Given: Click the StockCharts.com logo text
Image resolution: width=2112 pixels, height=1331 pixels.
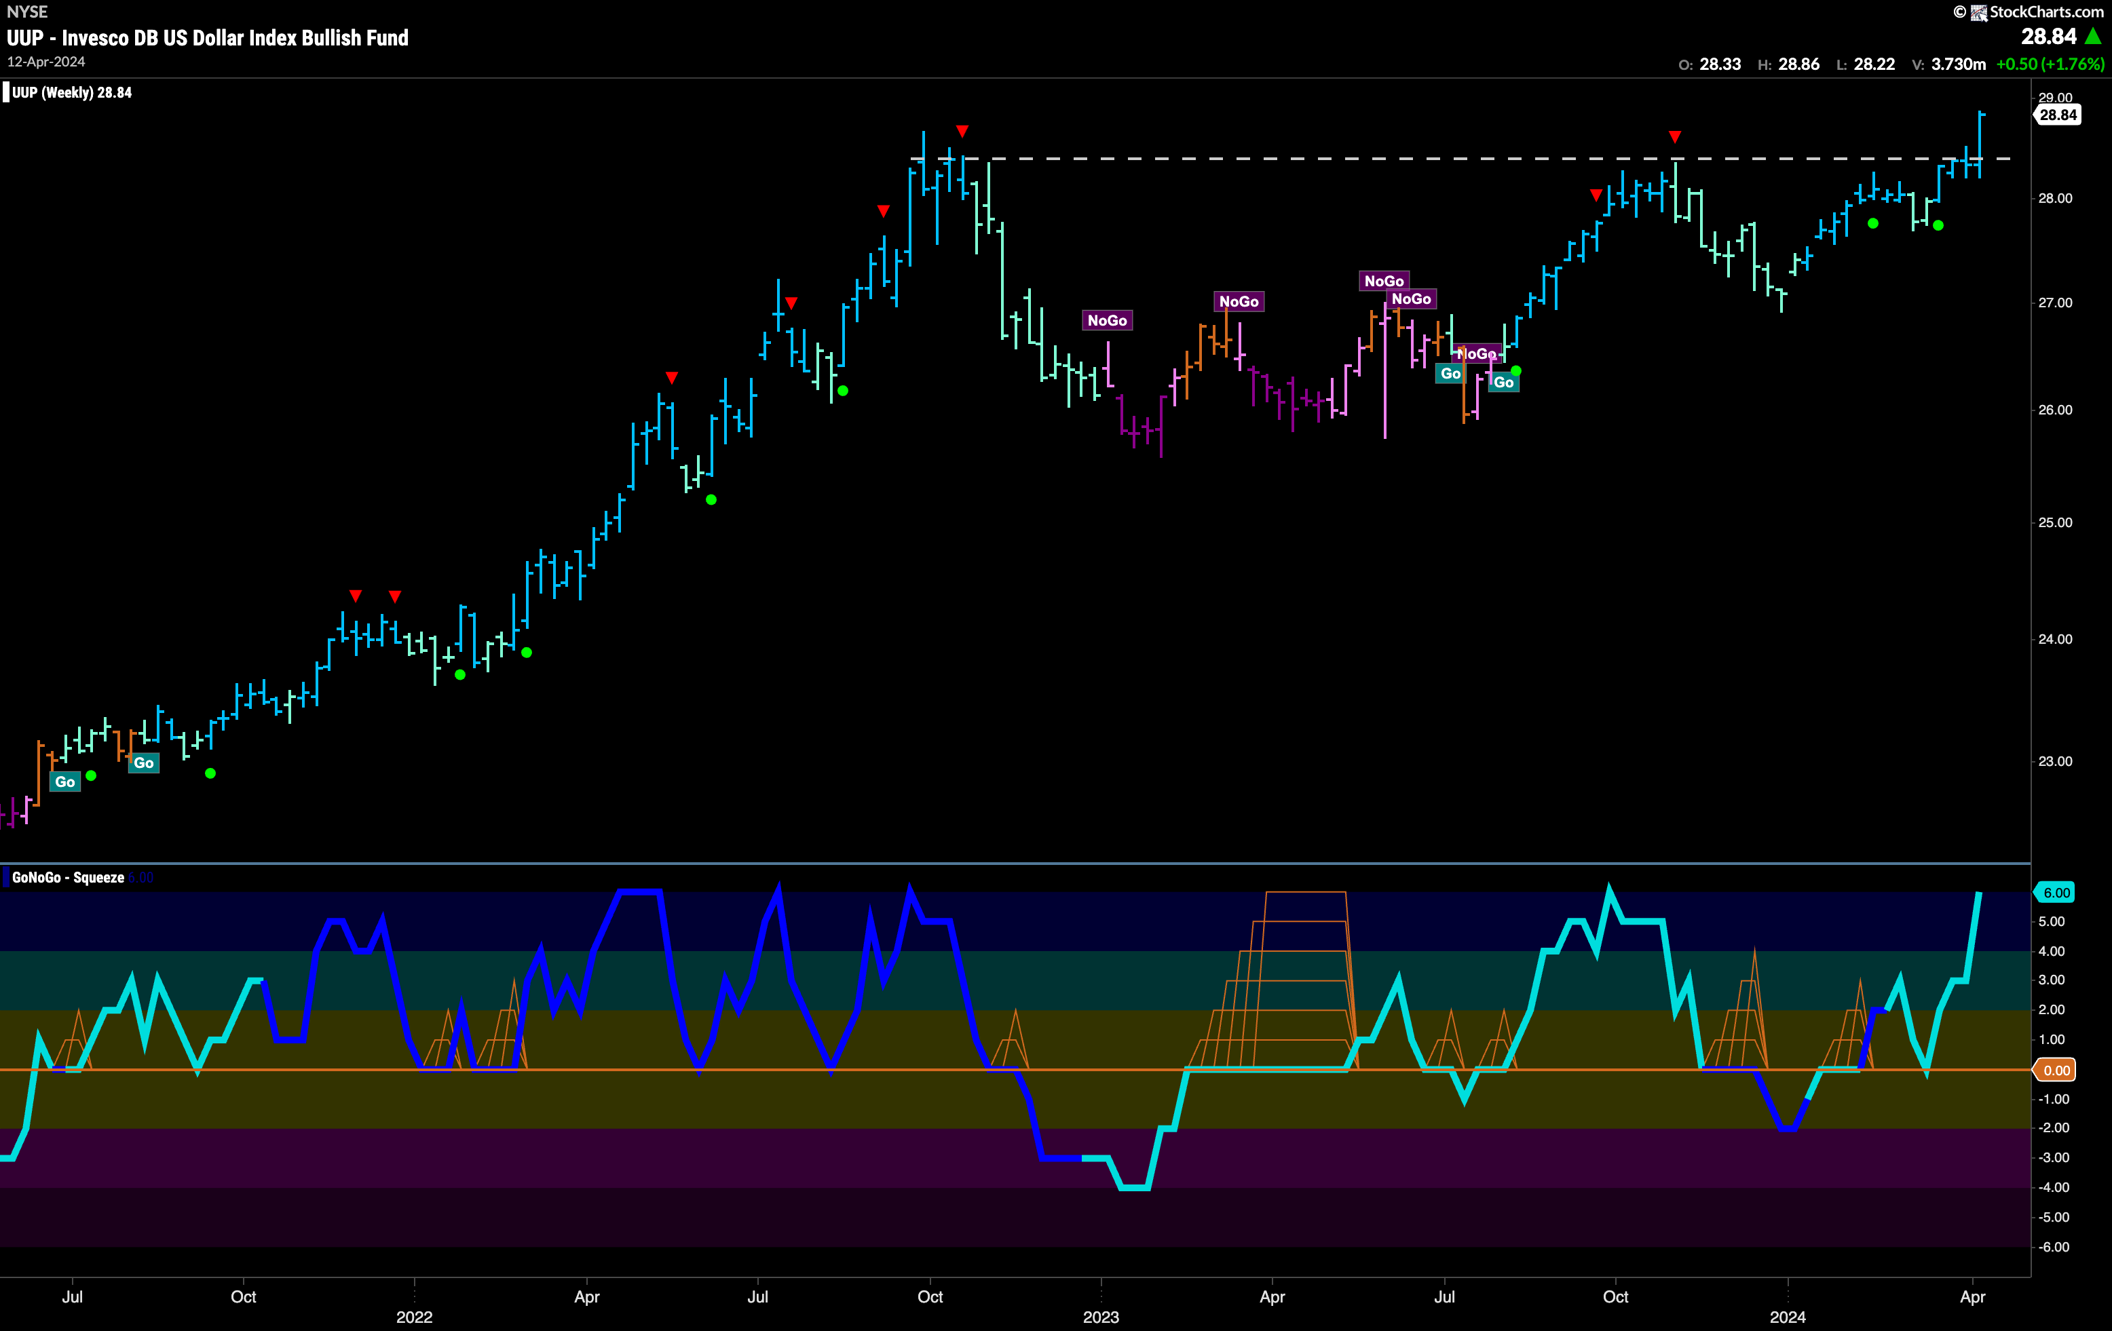Looking at the screenshot, I should (2046, 12).
